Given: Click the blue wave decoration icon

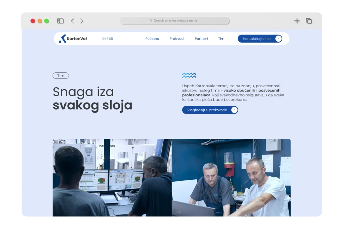Looking at the screenshot, I should 189,75.
